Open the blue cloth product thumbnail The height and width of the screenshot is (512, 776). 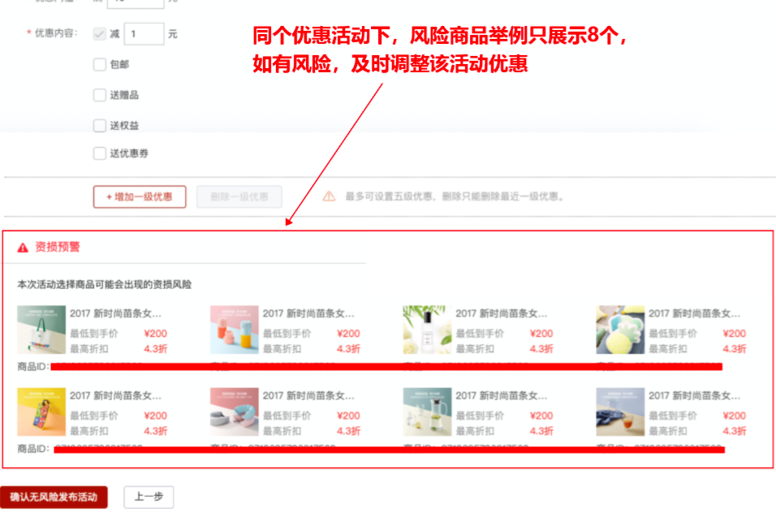click(x=620, y=412)
